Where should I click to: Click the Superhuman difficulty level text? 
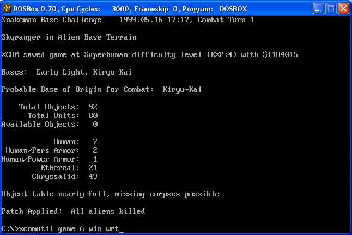click(x=143, y=54)
